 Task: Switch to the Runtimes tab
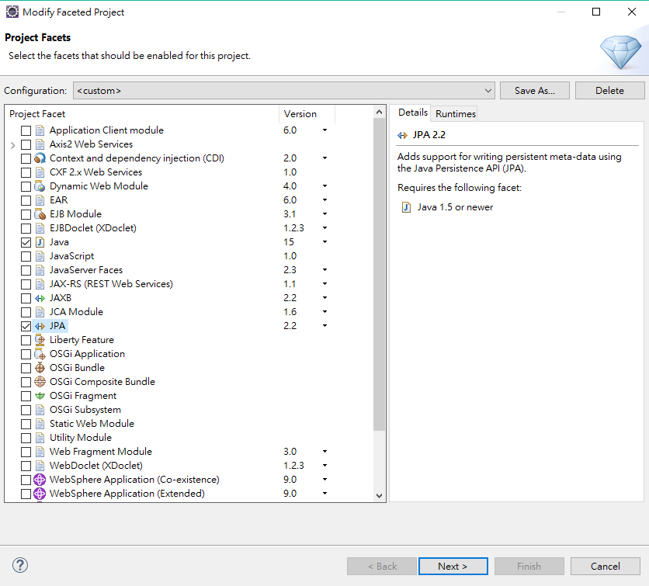pyautogui.click(x=455, y=113)
